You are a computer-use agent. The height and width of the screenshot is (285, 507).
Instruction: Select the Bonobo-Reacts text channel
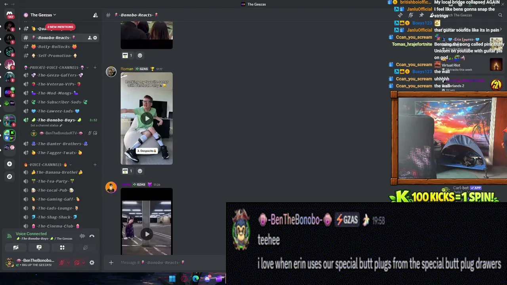60,38
